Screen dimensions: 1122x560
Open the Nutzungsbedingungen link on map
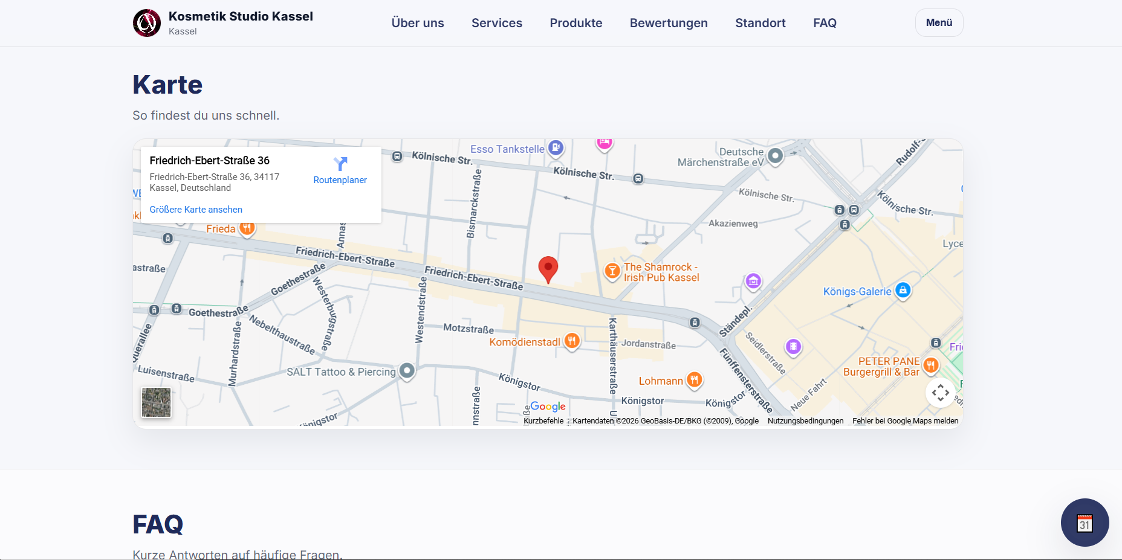[x=805, y=421]
